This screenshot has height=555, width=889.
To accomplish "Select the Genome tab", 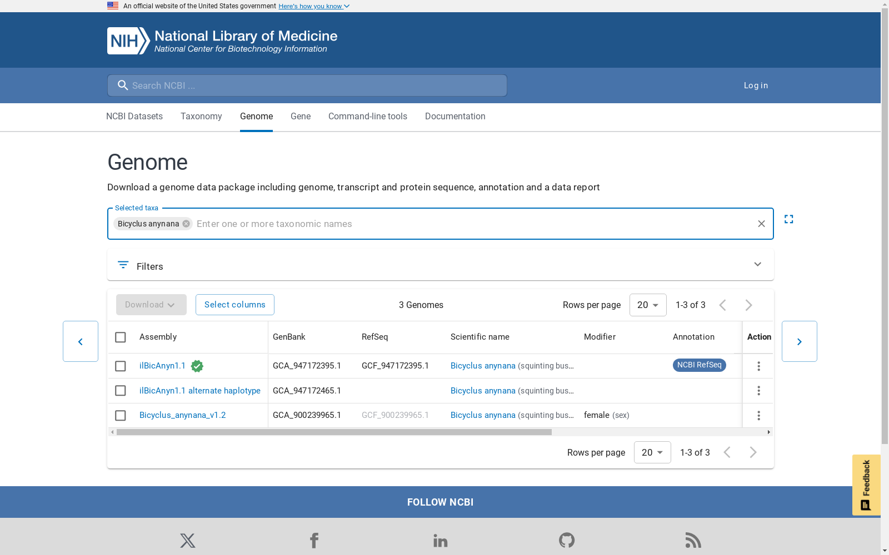I will tap(256, 117).
